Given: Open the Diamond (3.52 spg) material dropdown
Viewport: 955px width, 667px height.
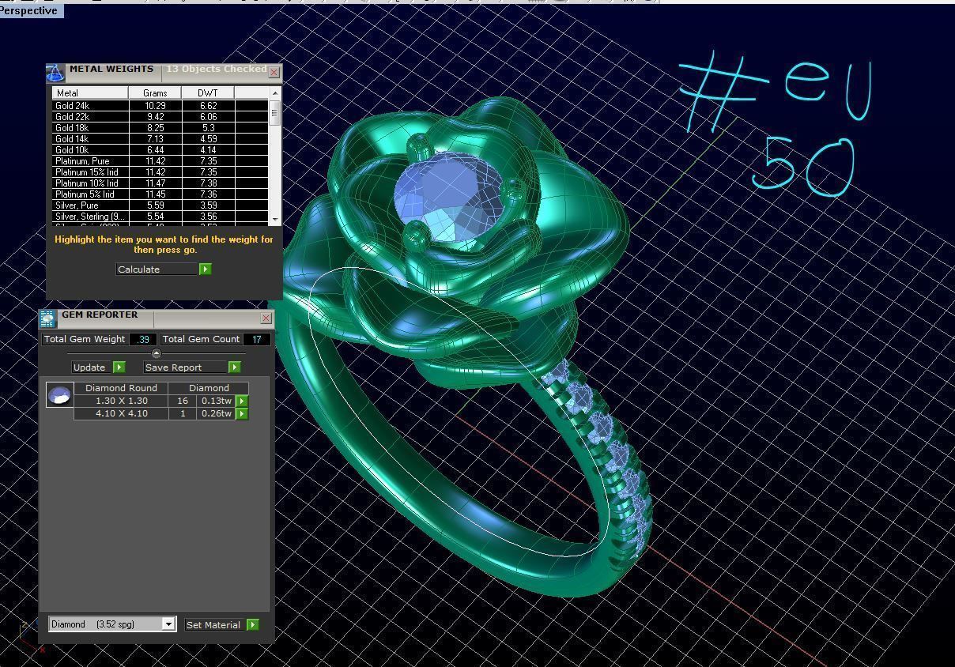Looking at the screenshot, I should [168, 624].
